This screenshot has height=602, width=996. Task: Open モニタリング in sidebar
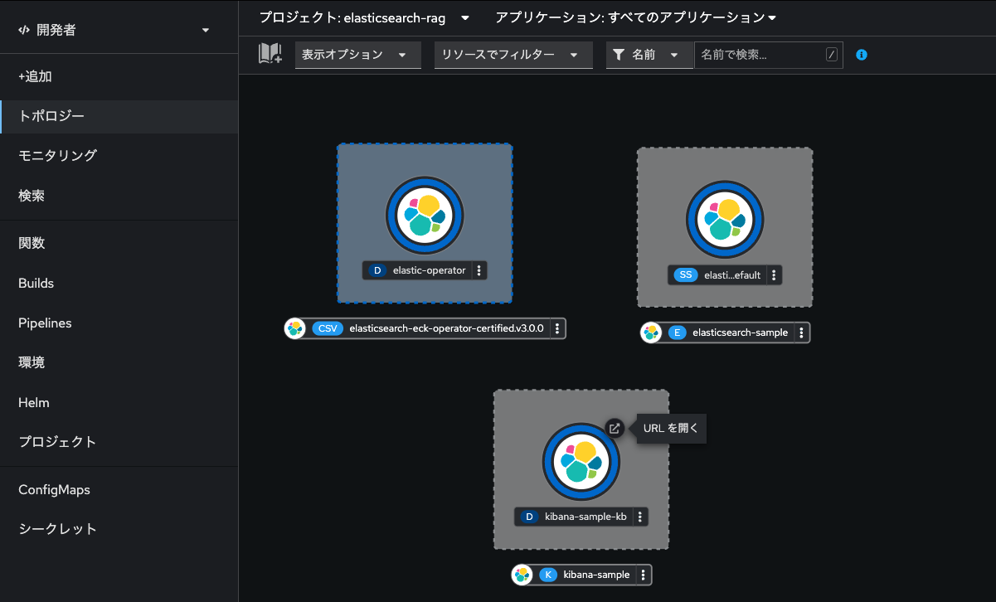click(x=119, y=156)
